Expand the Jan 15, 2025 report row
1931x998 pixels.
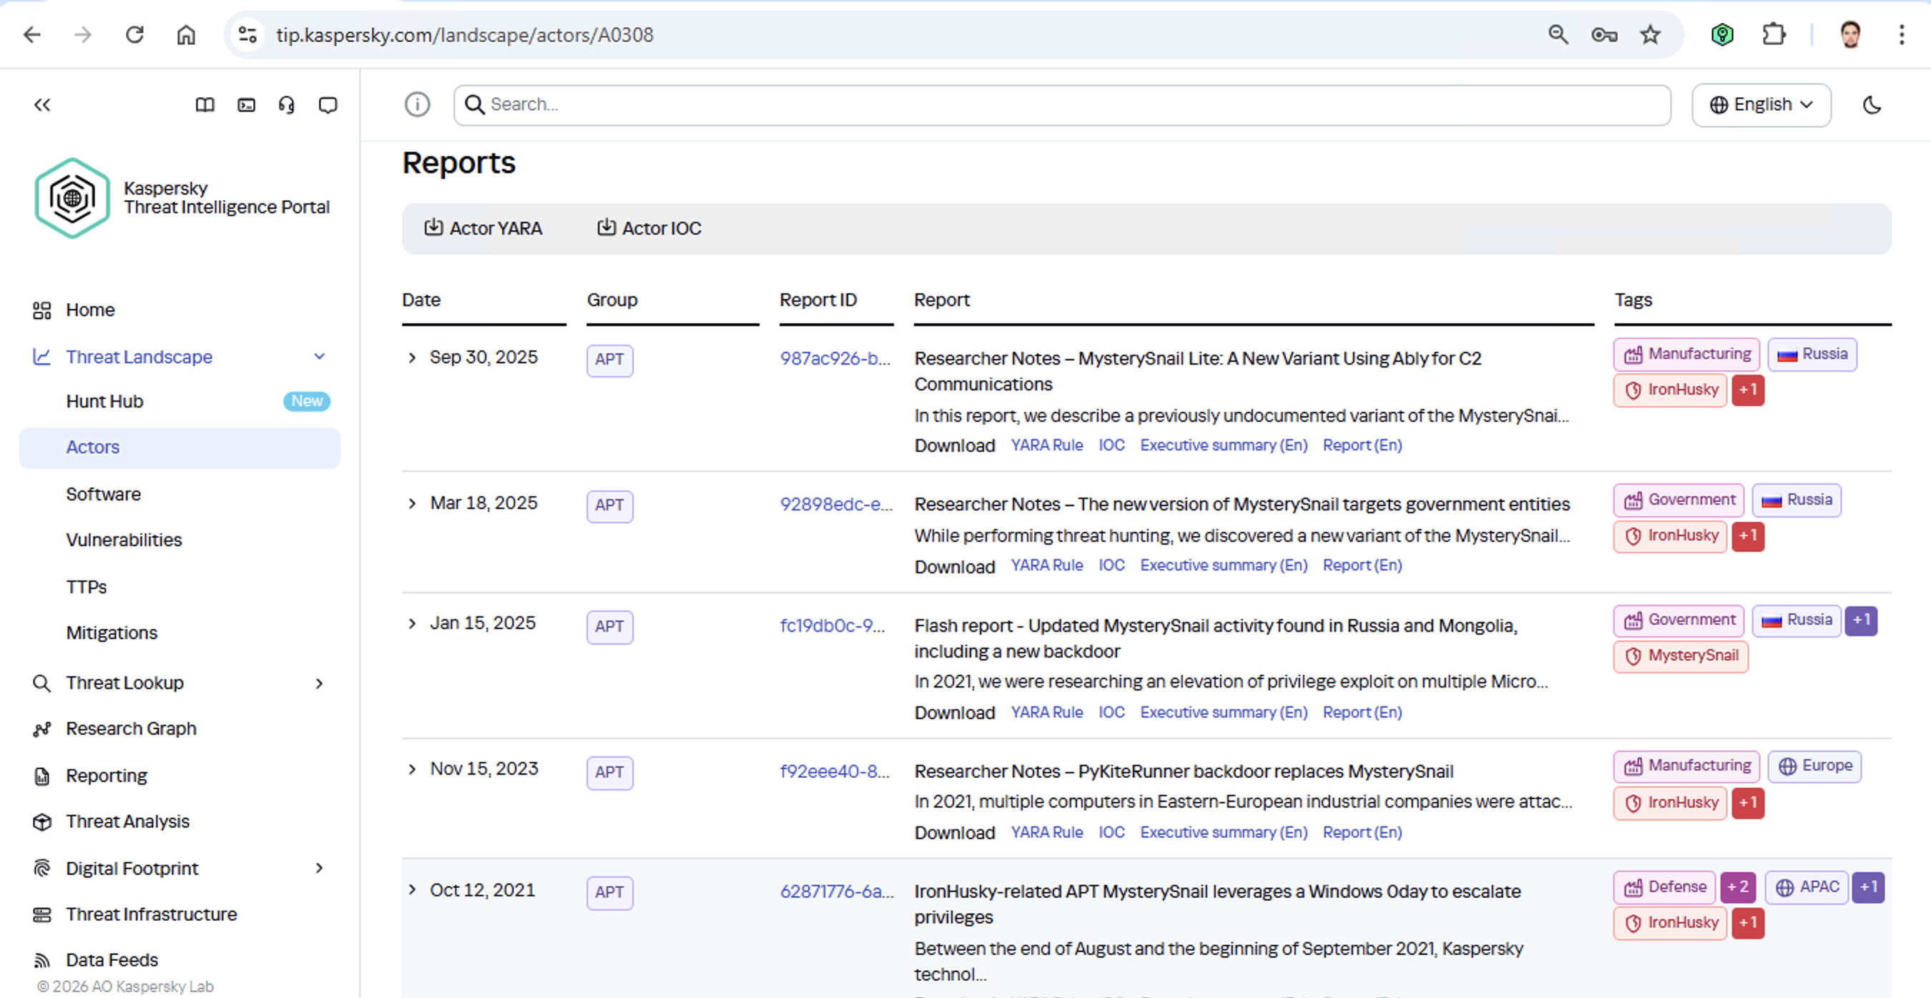(411, 623)
